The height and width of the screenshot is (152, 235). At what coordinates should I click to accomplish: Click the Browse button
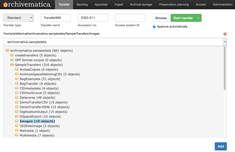(x=161, y=18)
